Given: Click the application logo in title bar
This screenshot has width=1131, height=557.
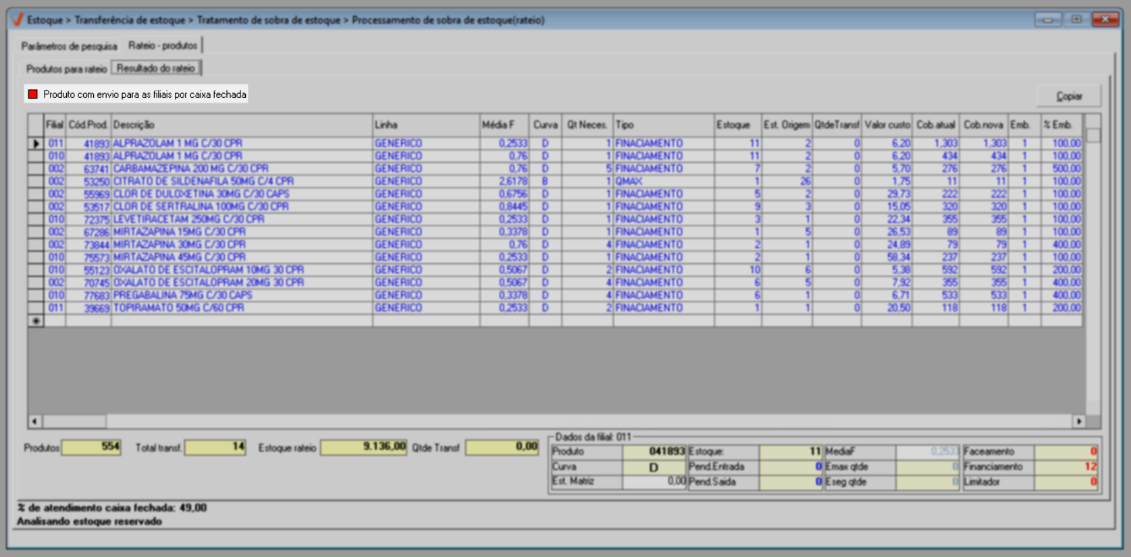Looking at the screenshot, I should click(x=18, y=20).
